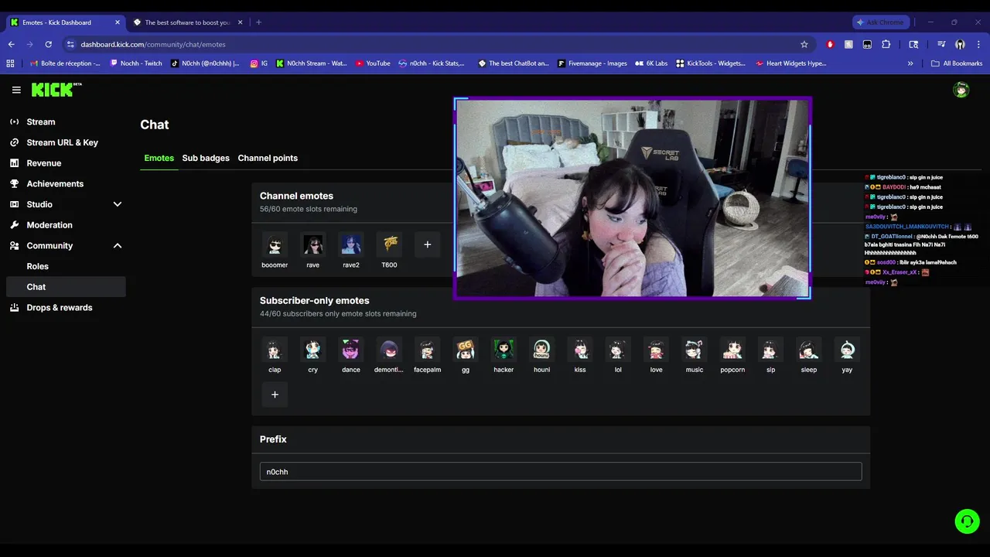Open the 6K Labs bookmark
The image size is (990, 557).
click(651, 63)
